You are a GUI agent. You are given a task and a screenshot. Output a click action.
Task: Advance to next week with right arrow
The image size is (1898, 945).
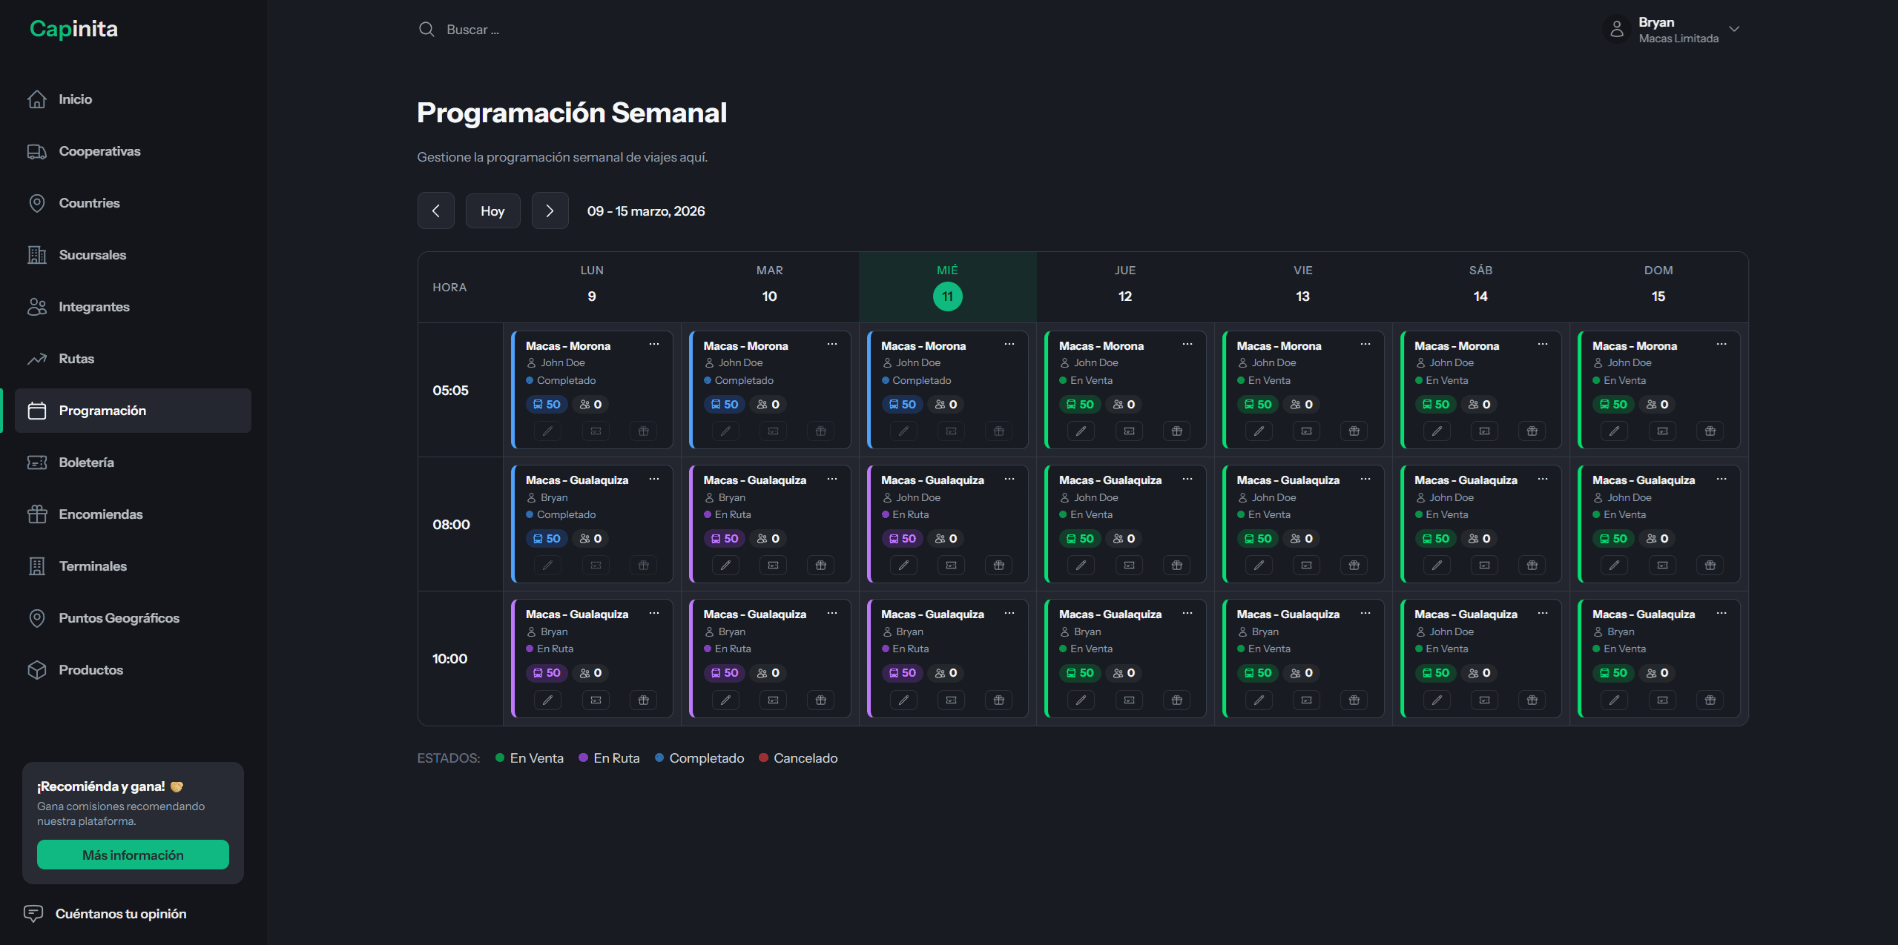[x=550, y=211]
